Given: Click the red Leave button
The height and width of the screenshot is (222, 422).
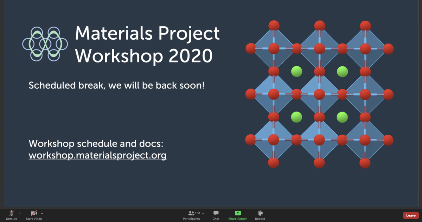Looking at the screenshot, I should (411, 215).
